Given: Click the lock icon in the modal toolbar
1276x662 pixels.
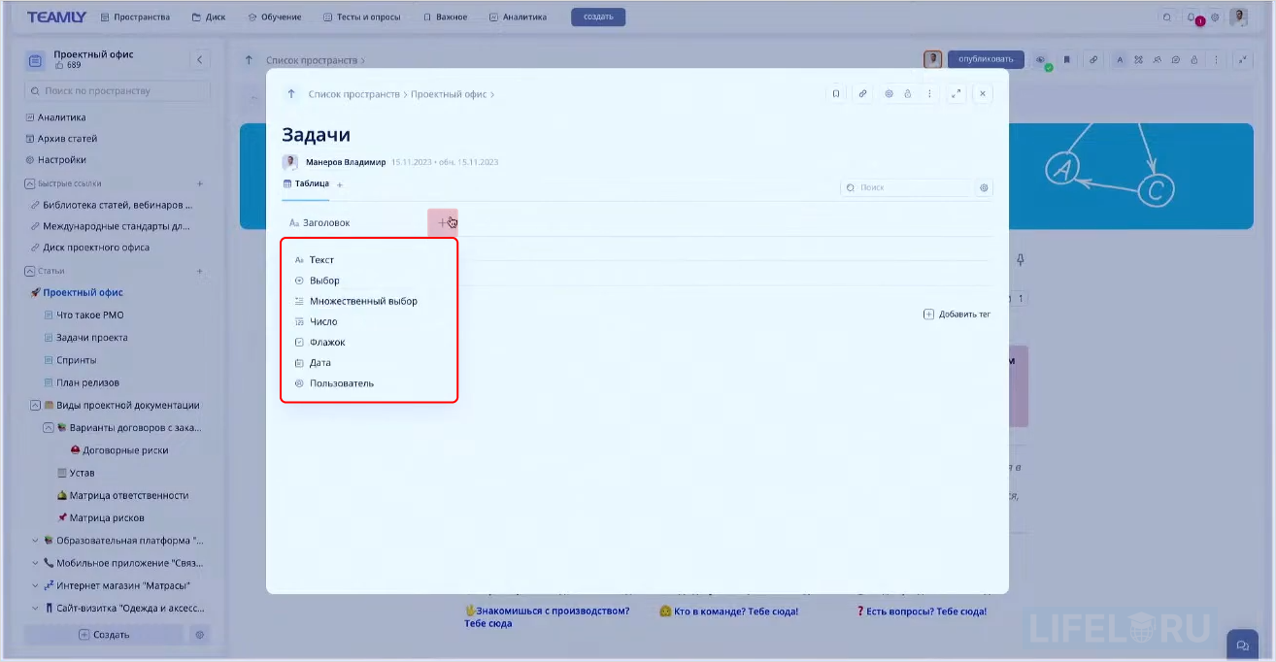Looking at the screenshot, I should point(909,93).
